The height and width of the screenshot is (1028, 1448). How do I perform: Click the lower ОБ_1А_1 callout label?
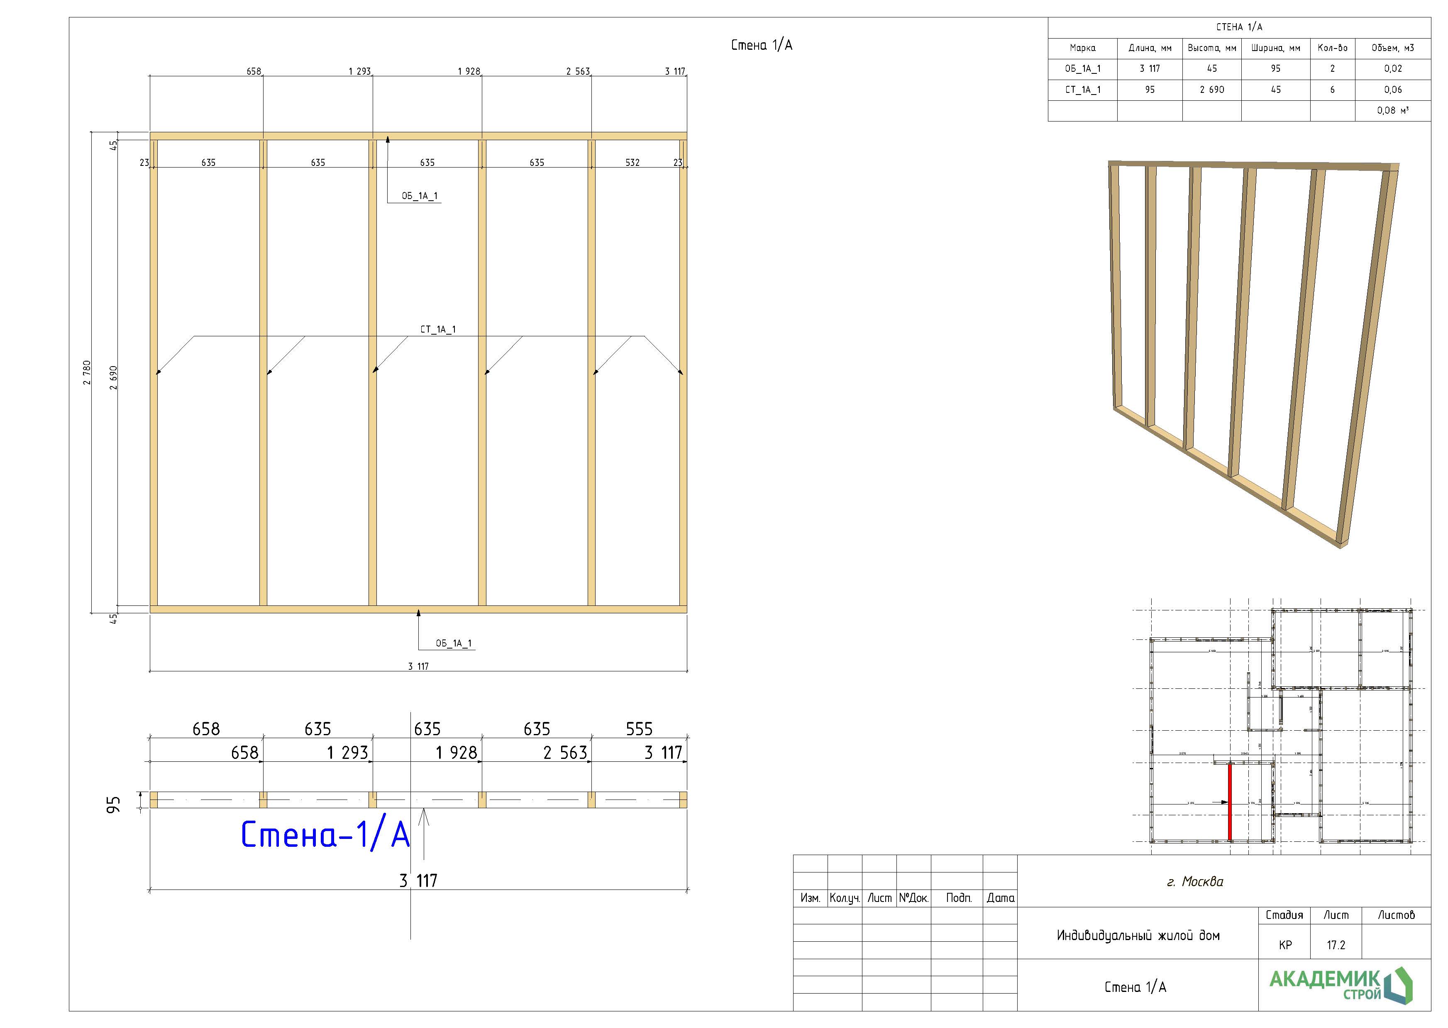(x=453, y=643)
